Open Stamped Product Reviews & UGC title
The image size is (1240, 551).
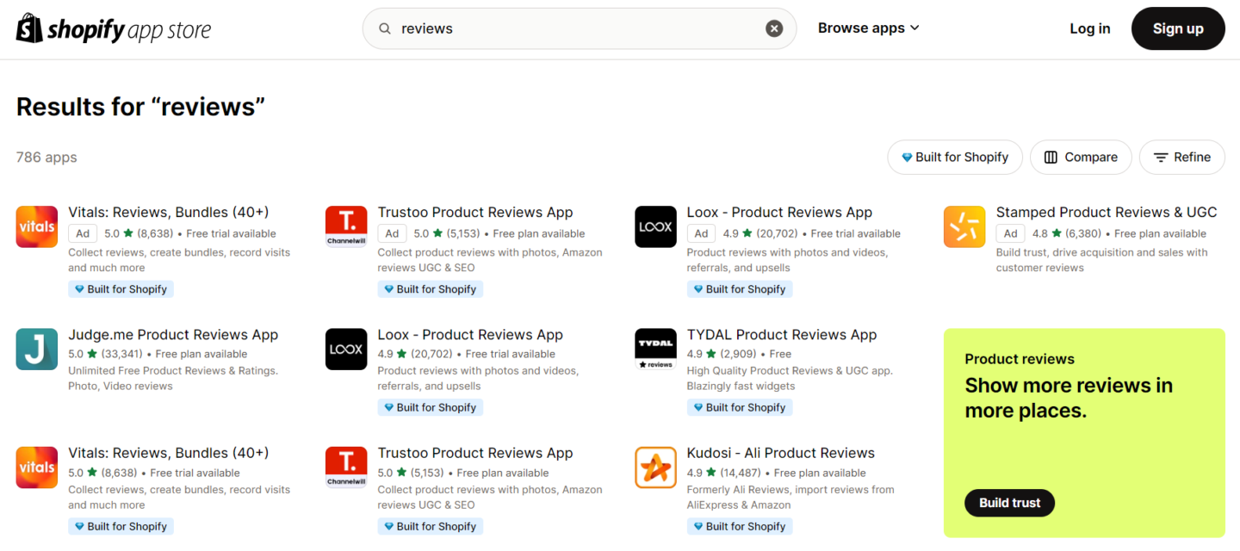point(1106,213)
